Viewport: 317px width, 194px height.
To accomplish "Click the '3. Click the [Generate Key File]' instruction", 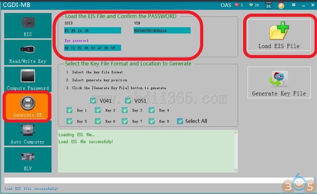I will tap(116, 88).
